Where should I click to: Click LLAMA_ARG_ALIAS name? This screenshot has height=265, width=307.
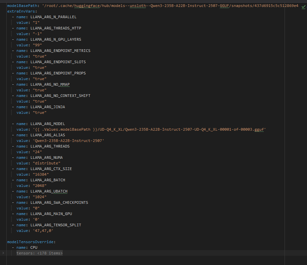coord(48,135)
